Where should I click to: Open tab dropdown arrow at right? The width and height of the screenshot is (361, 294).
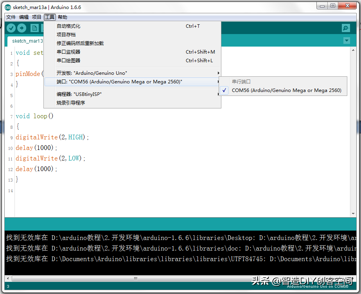click(347, 41)
